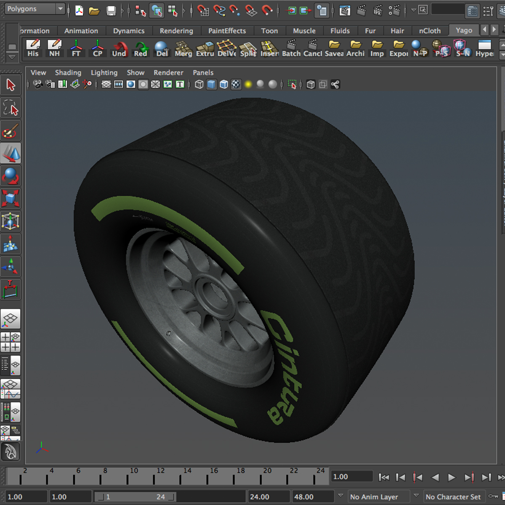Click the Batch render shelf button
The width and height of the screenshot is (505, 505).
coord(291,48)
